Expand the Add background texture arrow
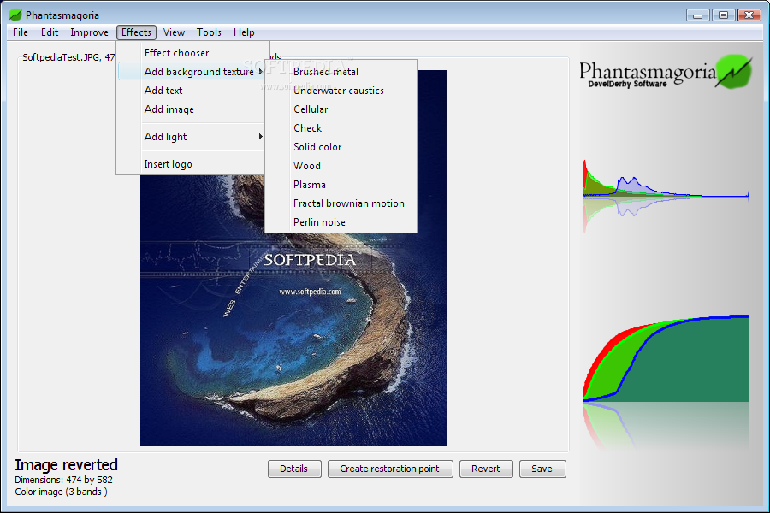The height and width of the screenshot is (513, 770). click(x=260, y=72)
